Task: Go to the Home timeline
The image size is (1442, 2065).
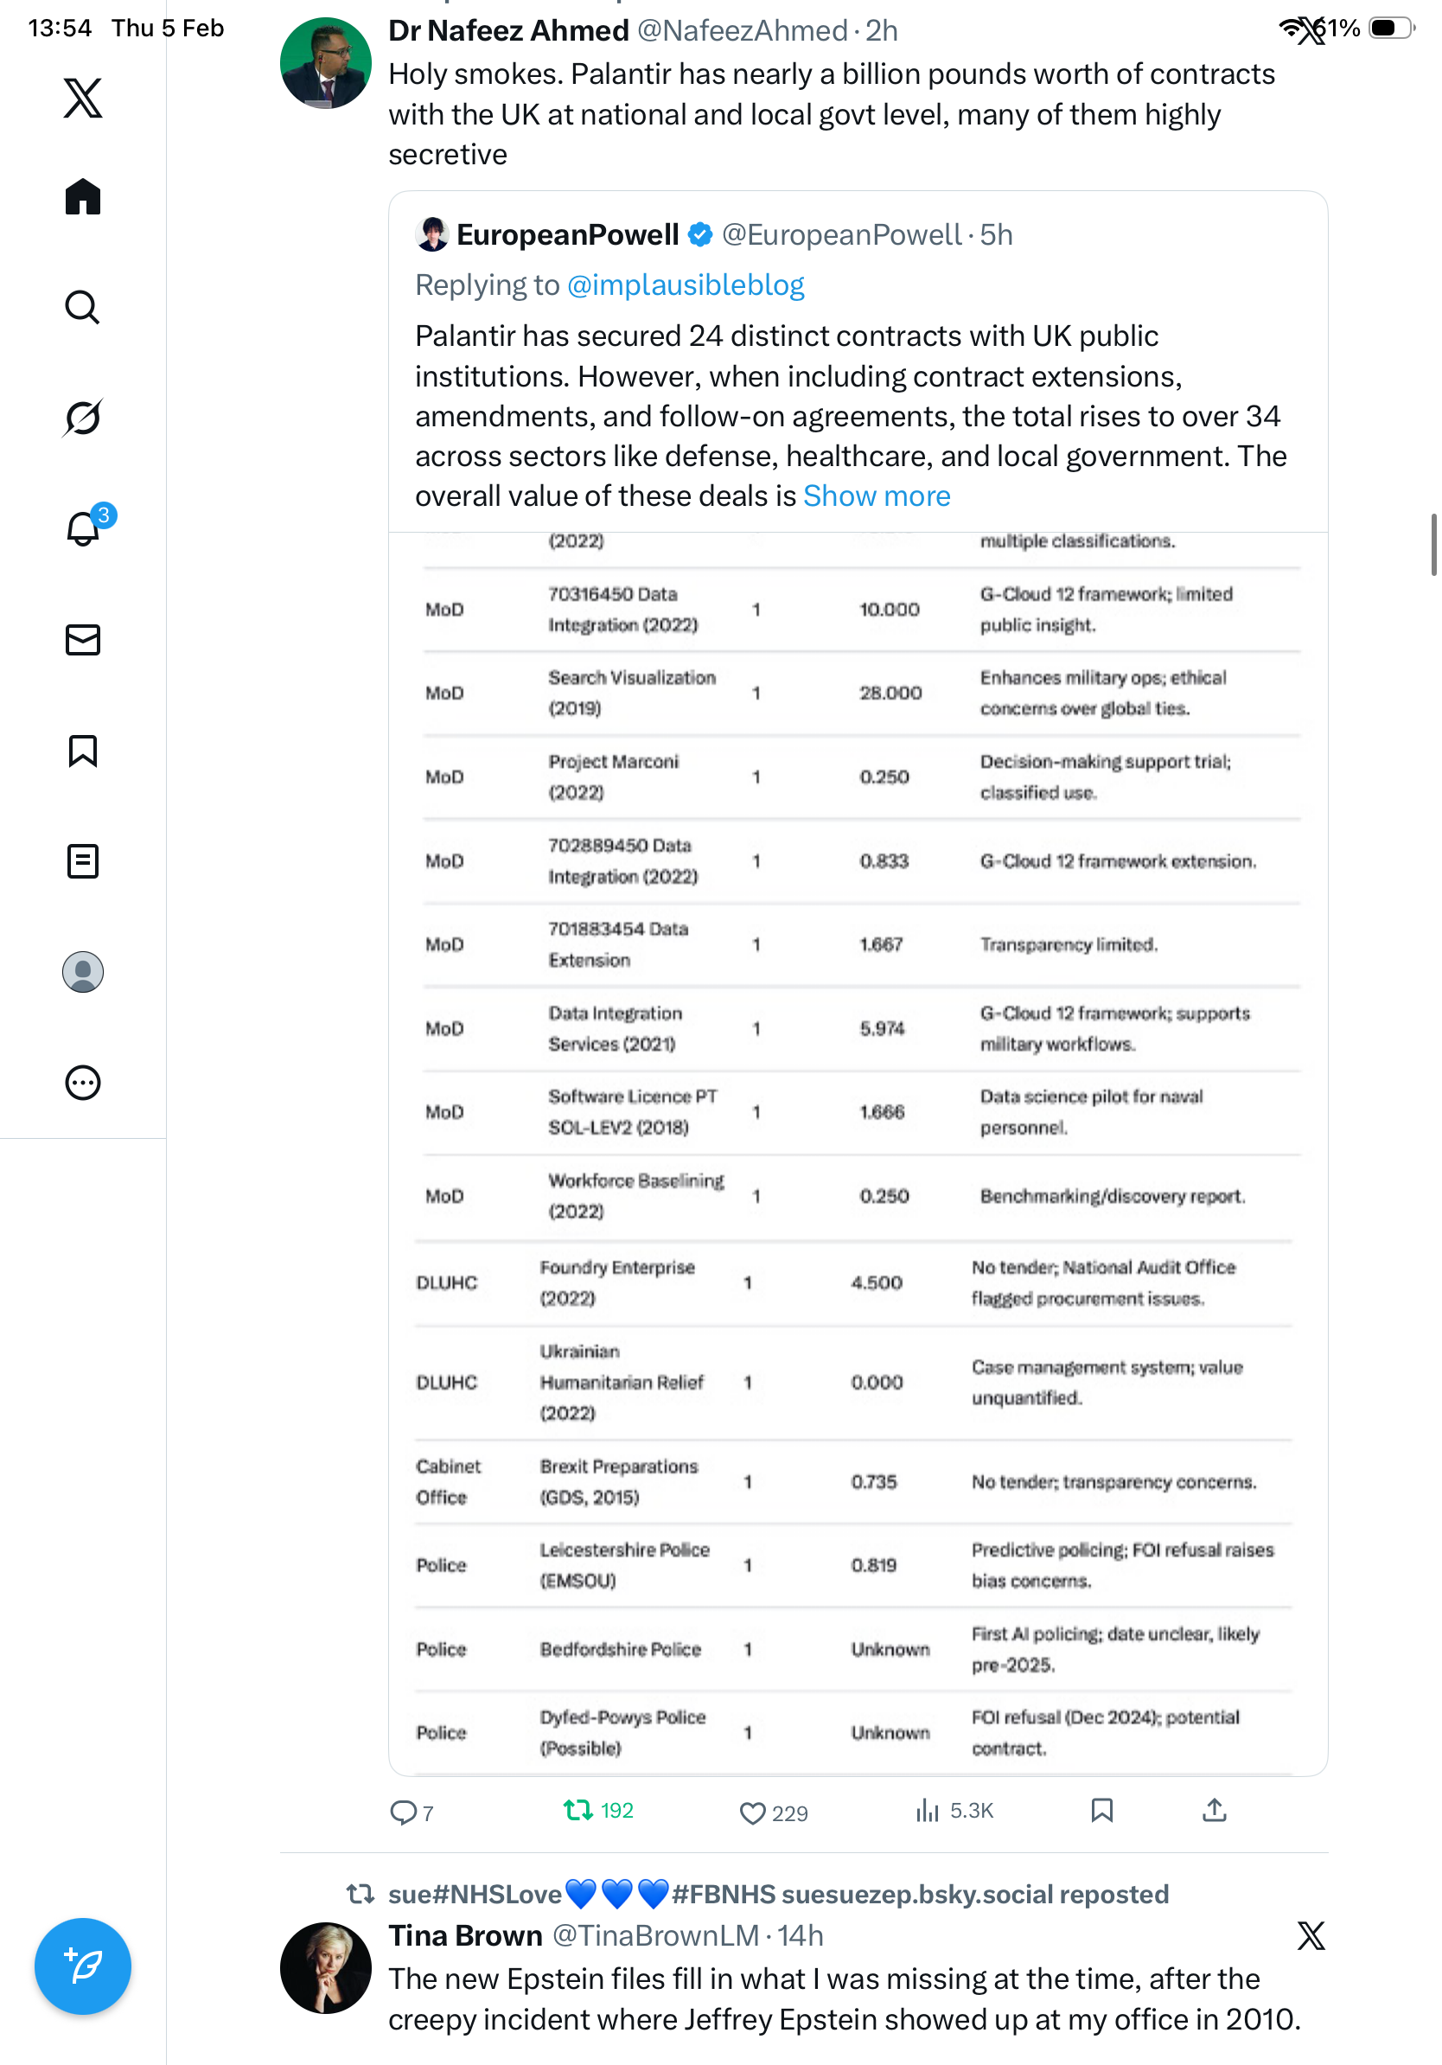Action: pos(83,197)
